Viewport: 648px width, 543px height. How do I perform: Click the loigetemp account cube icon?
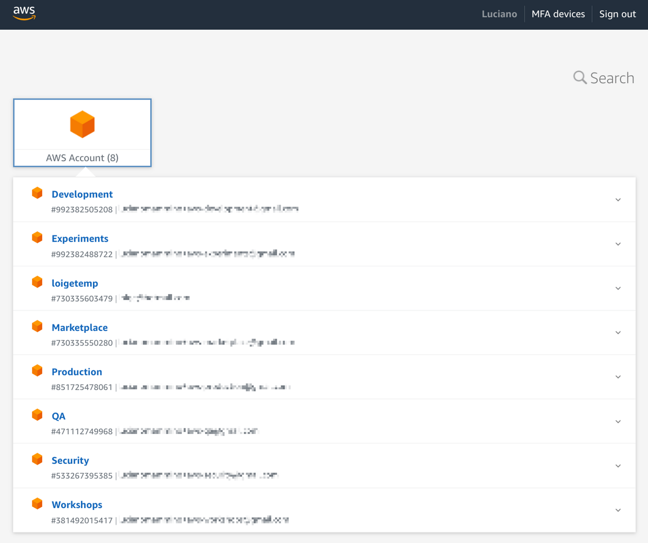tap(37, 282)
